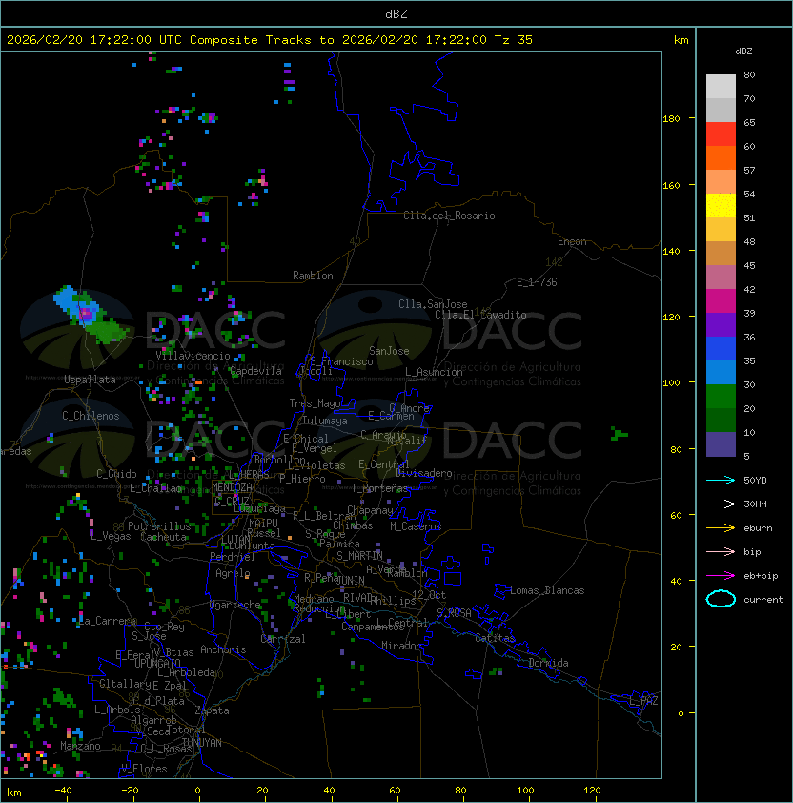Select the Lomas_Blancas map label
This screenshot has height=803, width=793.
coord(547,590)
